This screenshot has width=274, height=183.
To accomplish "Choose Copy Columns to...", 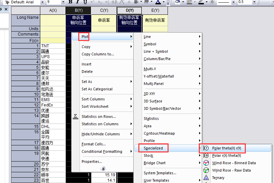I will click(102, 54).
